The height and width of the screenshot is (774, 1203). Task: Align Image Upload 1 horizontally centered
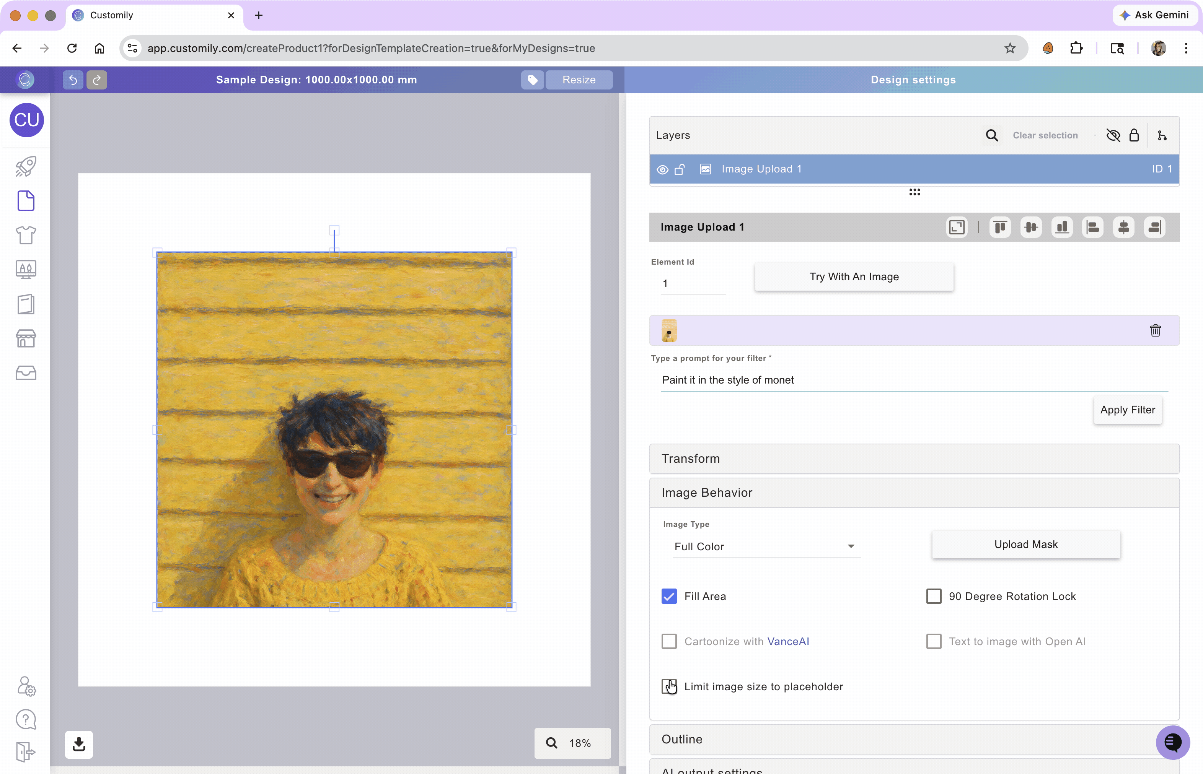[1123, 227]
